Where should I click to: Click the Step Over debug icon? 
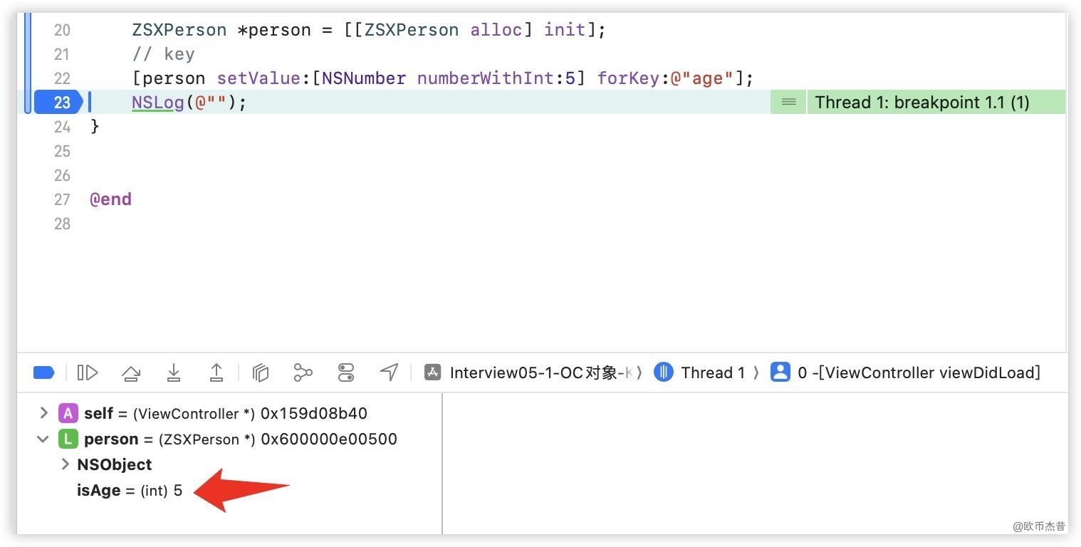pos(130,373)
